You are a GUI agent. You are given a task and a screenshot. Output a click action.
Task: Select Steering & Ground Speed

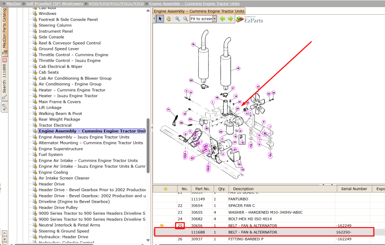[x=64, y=231]
